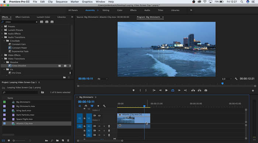Step forward one frame

coord(179,90)
